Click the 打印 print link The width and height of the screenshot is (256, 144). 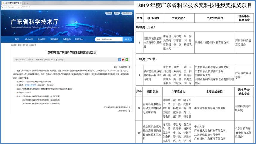click(61, 60)
